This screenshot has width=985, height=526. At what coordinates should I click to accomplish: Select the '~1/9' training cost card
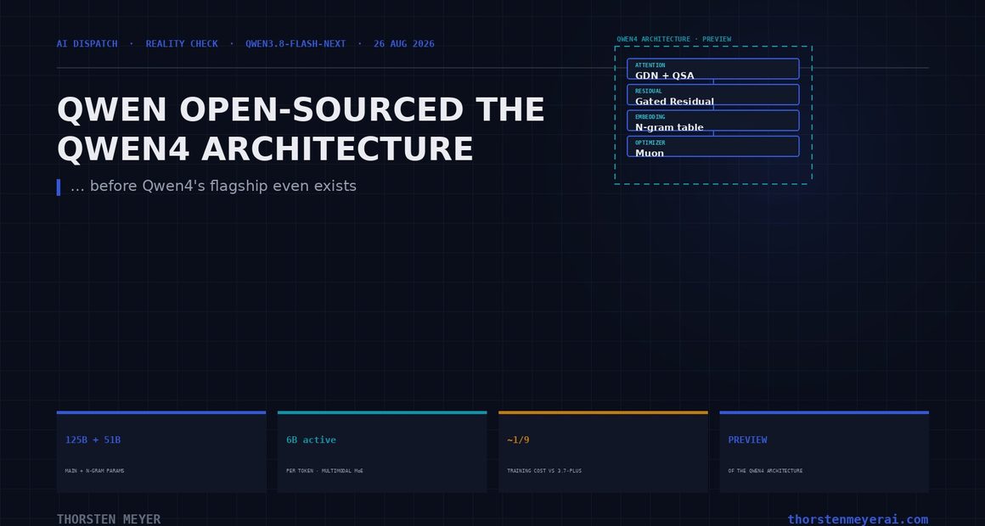603,452
